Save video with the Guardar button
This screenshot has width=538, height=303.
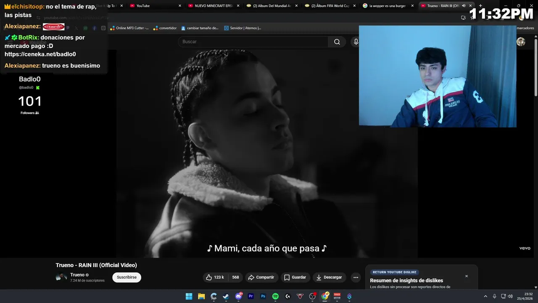pos(295,277)
